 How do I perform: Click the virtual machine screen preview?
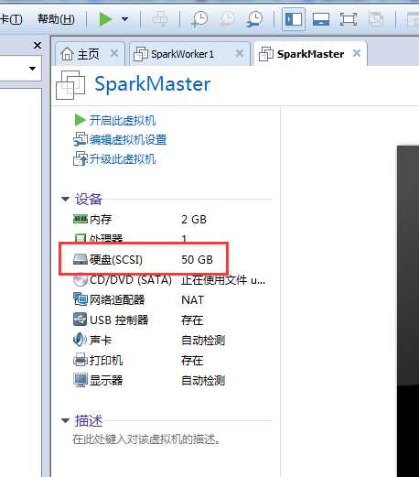click(408, 311)
